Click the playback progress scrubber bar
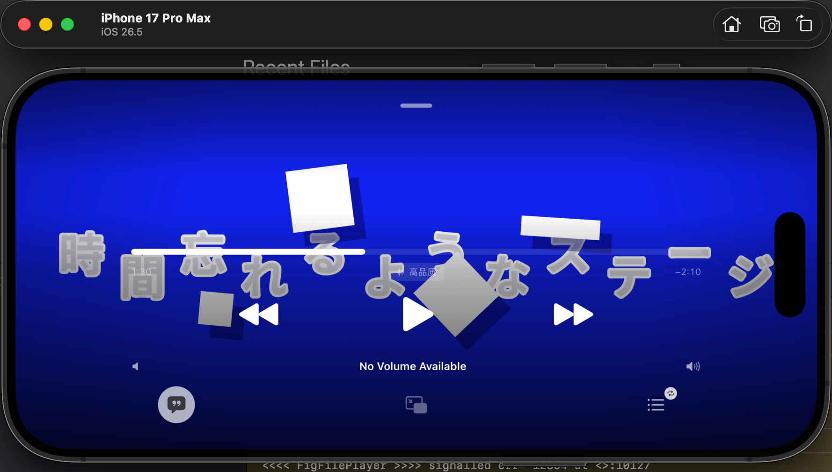 (416, 252)
